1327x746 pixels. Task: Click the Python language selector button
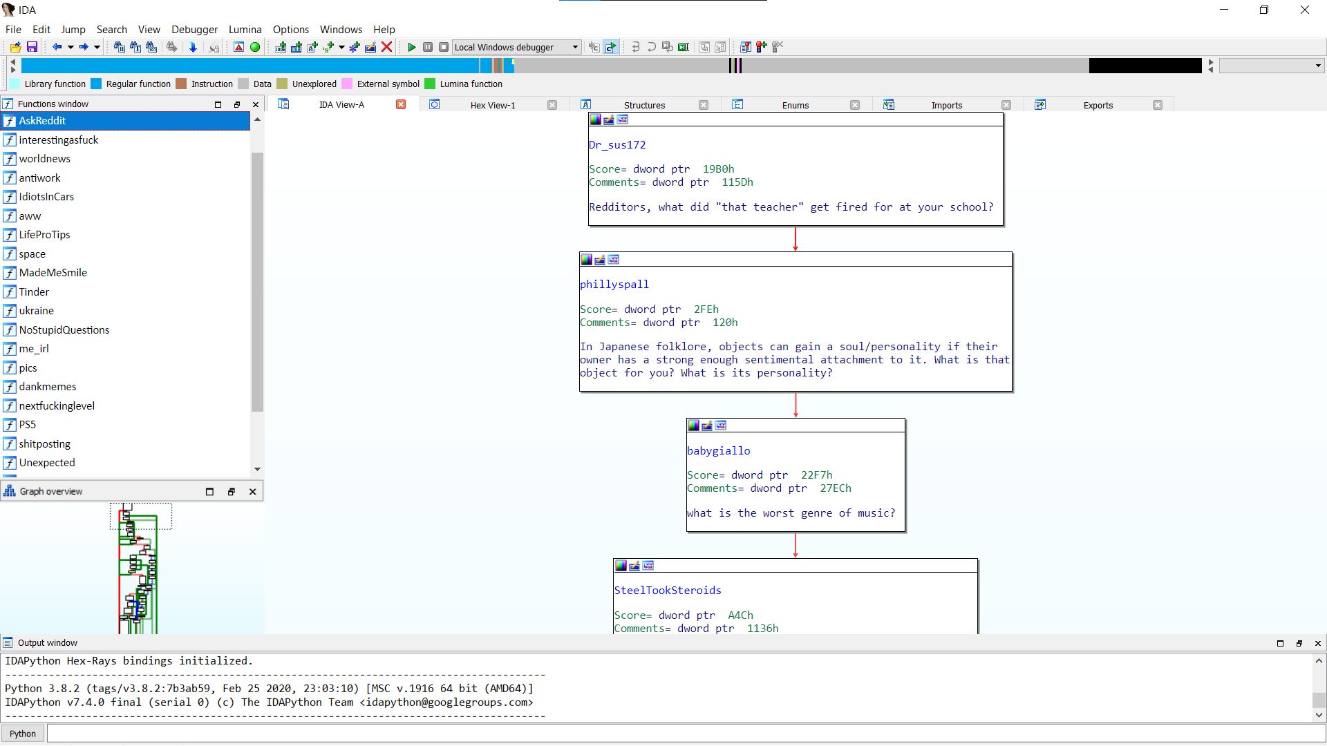point(23,734)
